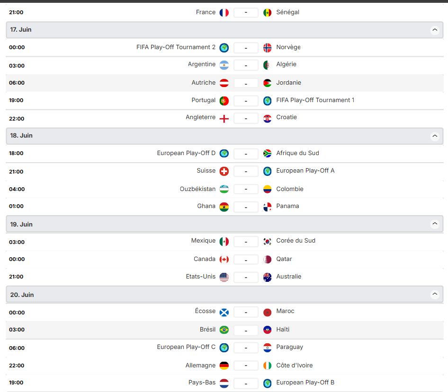Click the Norway flag icon
This screenshot has width=448, height=392.
[268, 48]
